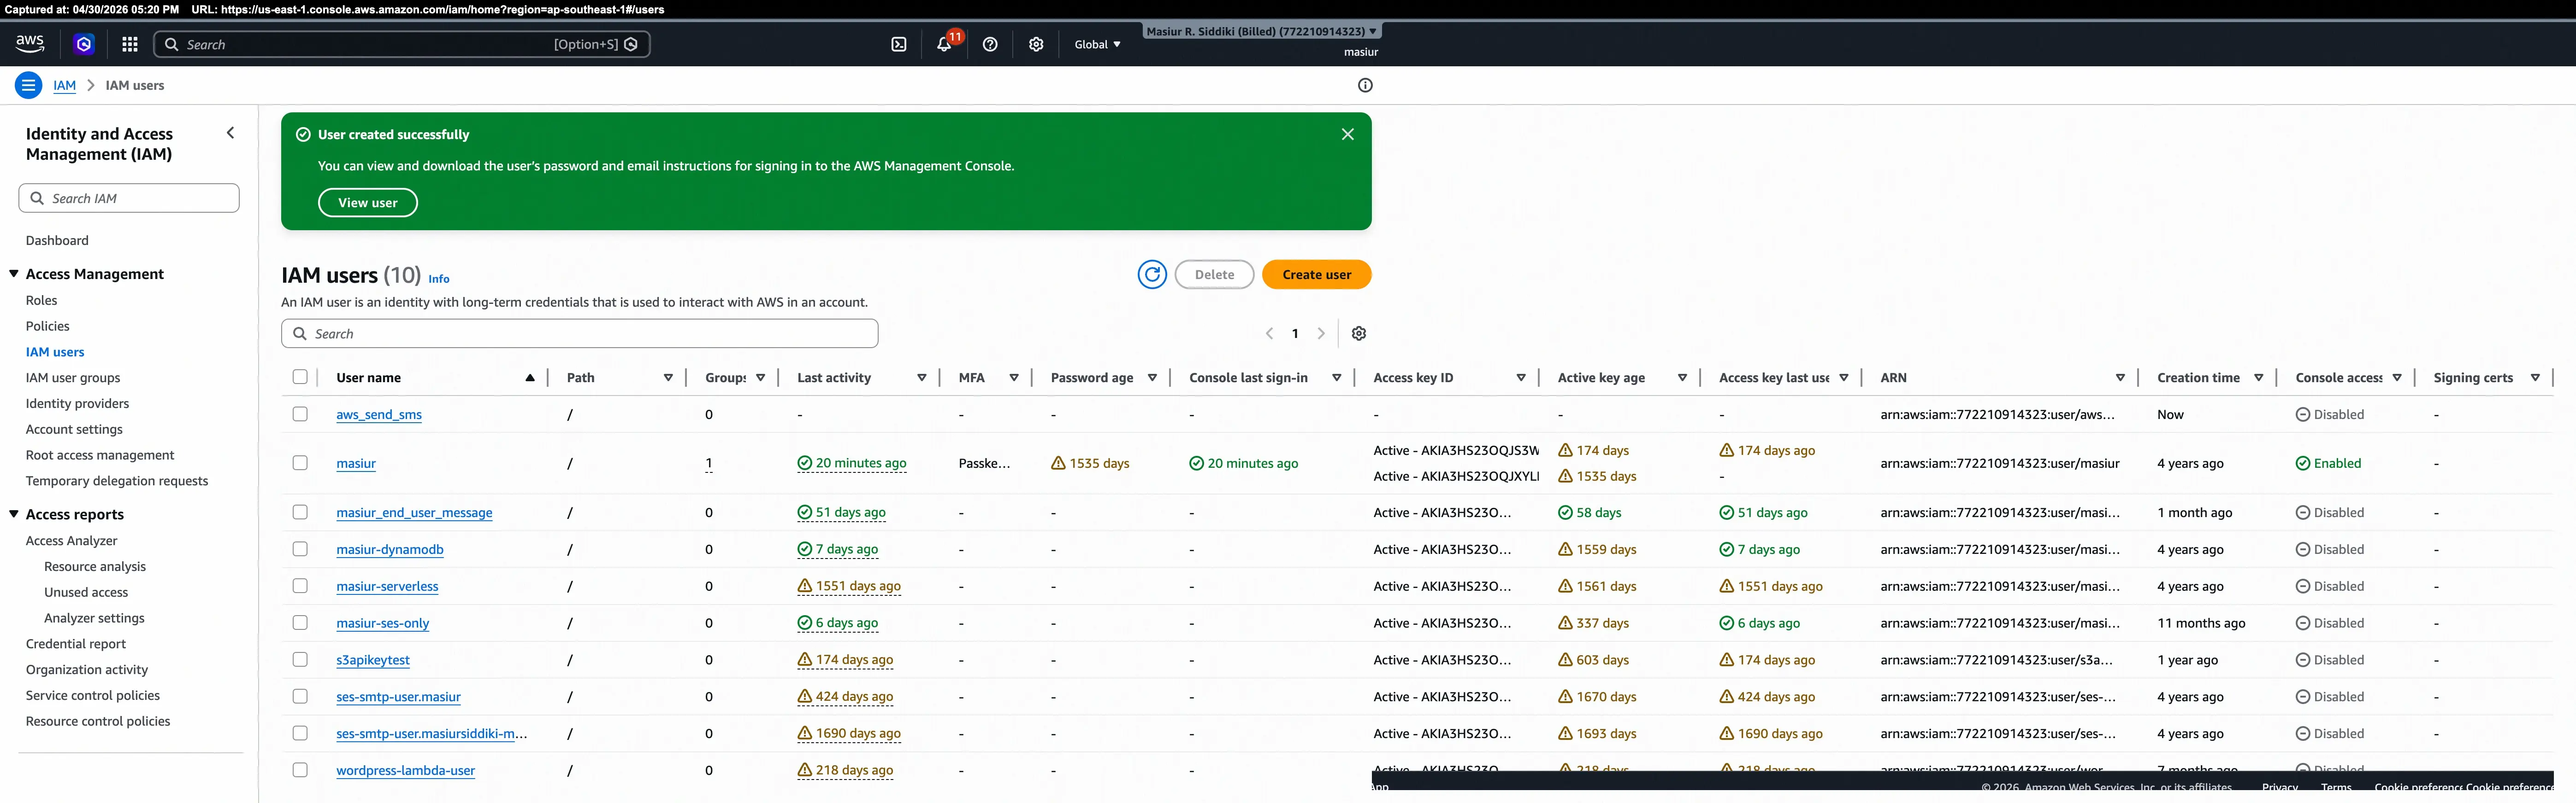Open the Amazon Q assistant icon
The width and height of the screenshot is (2576, 803).
84,44
